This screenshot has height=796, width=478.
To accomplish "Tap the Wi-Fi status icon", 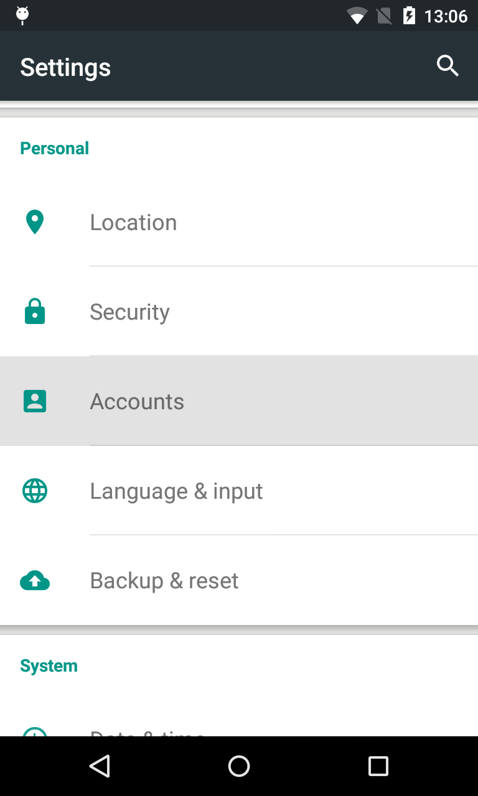I will [x=357, y=16].
